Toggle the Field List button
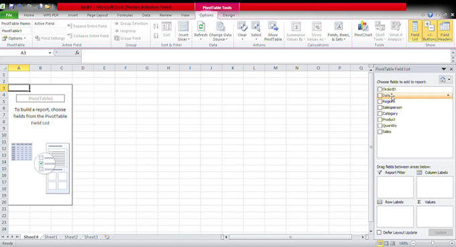This screenshot has height=247, width=456. 415,31
